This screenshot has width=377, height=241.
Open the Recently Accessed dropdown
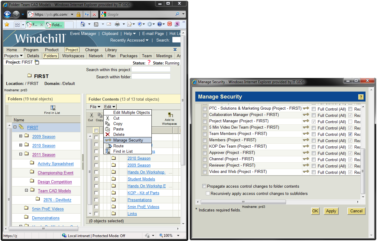click(129, 40)
